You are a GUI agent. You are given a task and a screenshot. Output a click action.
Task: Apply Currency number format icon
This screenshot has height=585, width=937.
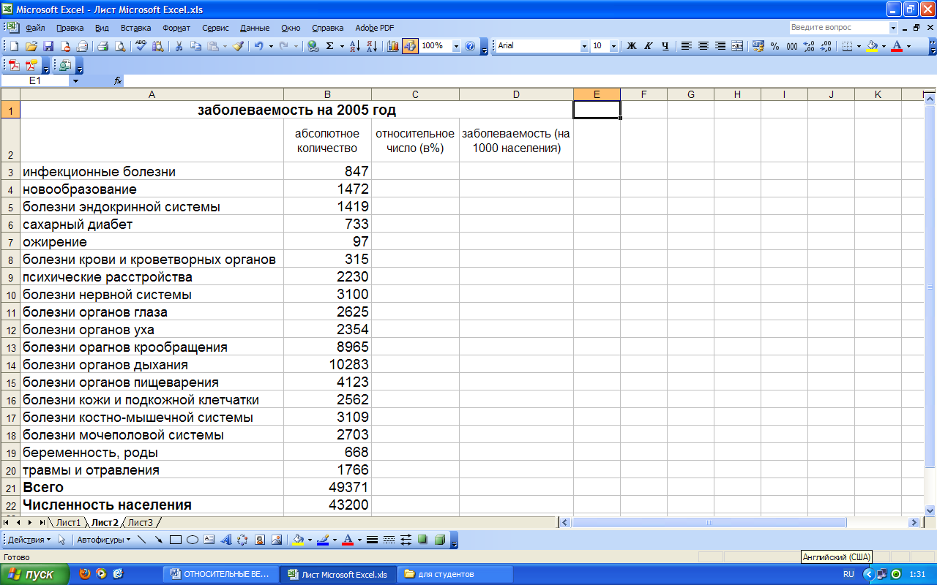click(x=758, y=46)
